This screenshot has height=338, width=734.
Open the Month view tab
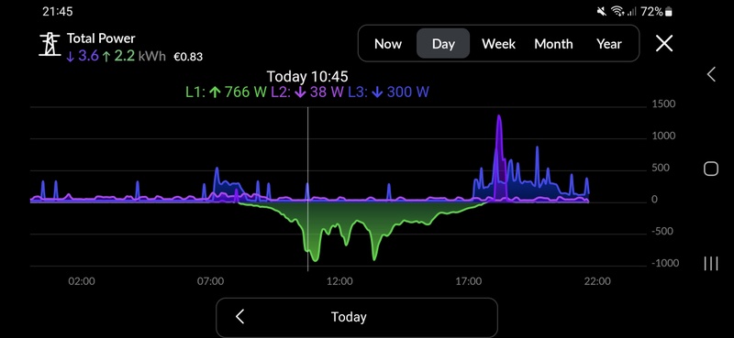click(554, 44)
